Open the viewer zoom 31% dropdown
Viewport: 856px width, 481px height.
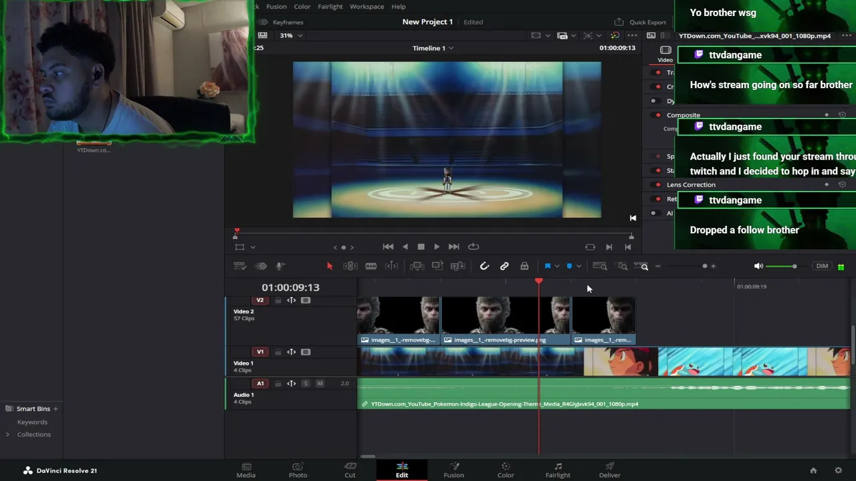coord(290,35)
